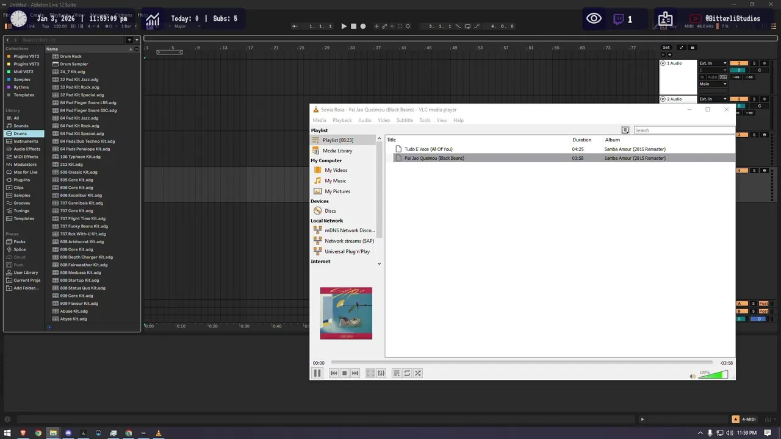
Task: Arm the 1 Audio track for recording
Action: pos(765,63)
